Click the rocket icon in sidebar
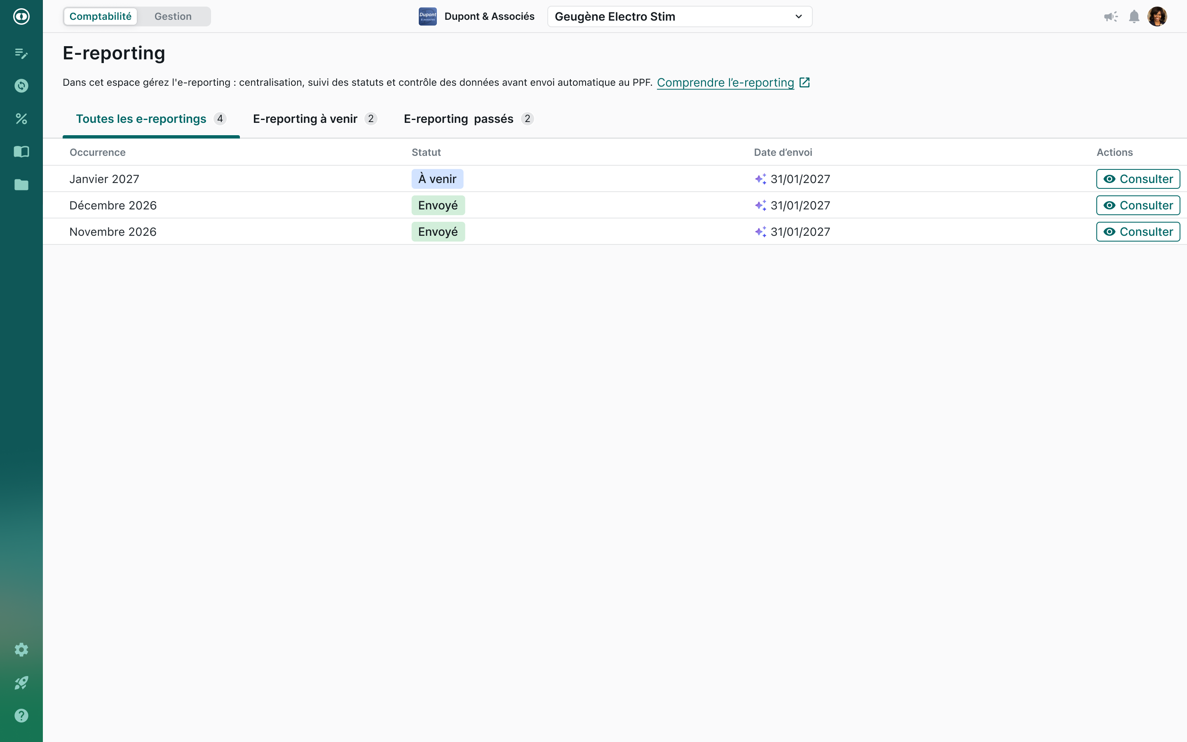 [21, 683]
